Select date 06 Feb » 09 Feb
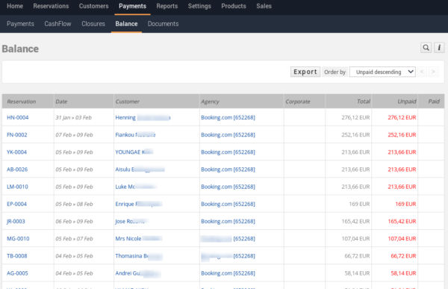This screenshot has height=289, width=448. [74, 221]
